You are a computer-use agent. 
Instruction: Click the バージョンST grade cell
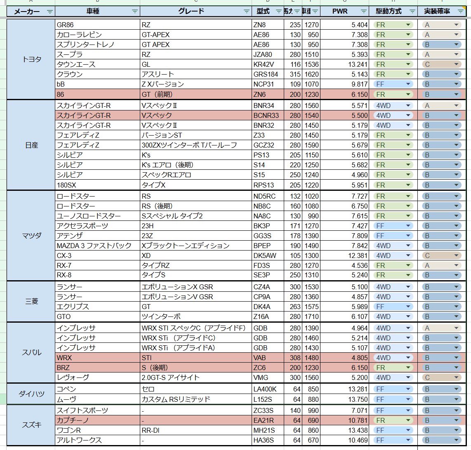(196, 135)
